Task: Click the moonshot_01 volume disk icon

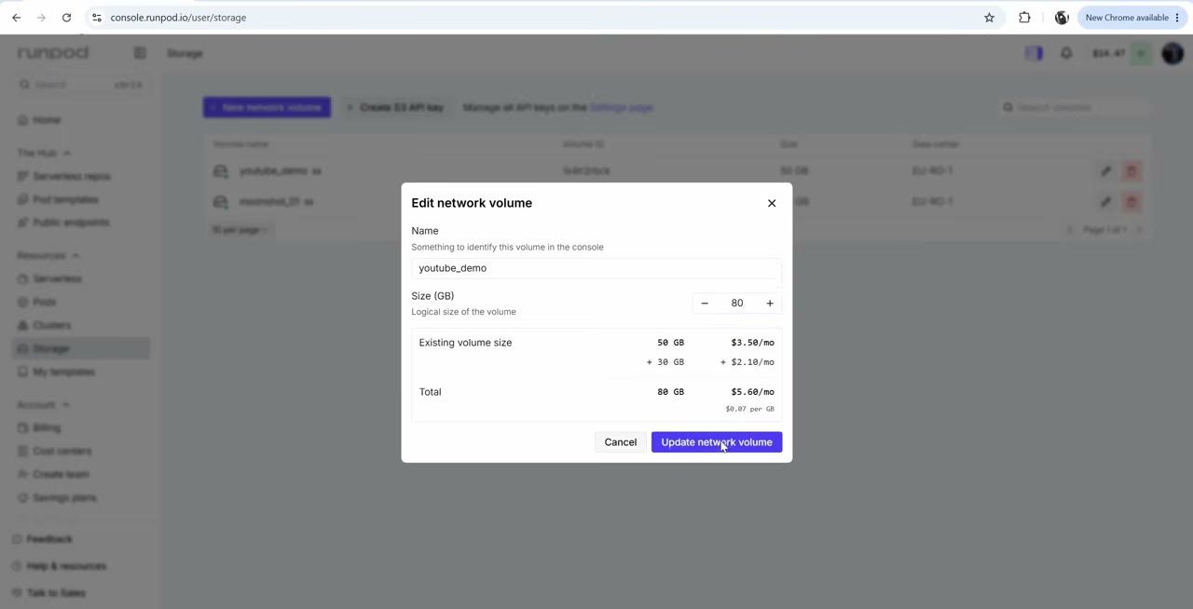Action: click(221, 201)
